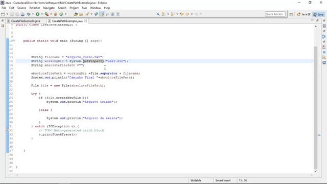
Task: Toggle the Pin Editor icon
Action: click(x=158, y=14)
